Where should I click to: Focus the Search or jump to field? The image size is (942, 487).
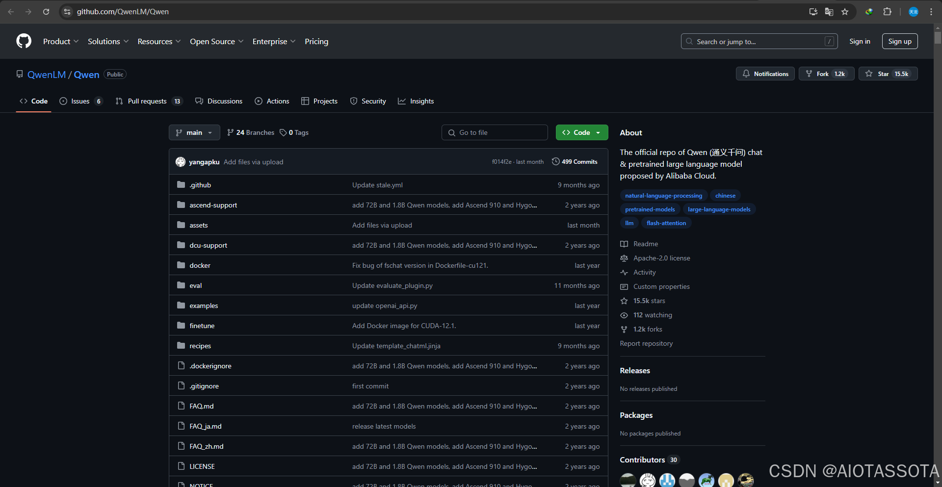point(759,41)
